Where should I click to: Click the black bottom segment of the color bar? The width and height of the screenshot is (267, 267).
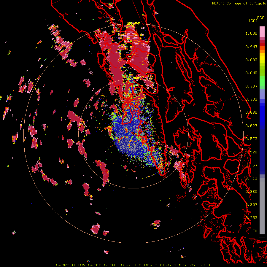(x=262, y=236)
